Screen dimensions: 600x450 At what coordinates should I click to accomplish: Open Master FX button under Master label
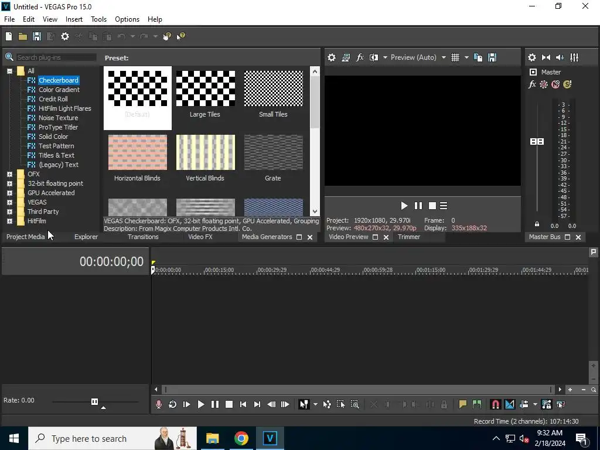coord(532,84)
